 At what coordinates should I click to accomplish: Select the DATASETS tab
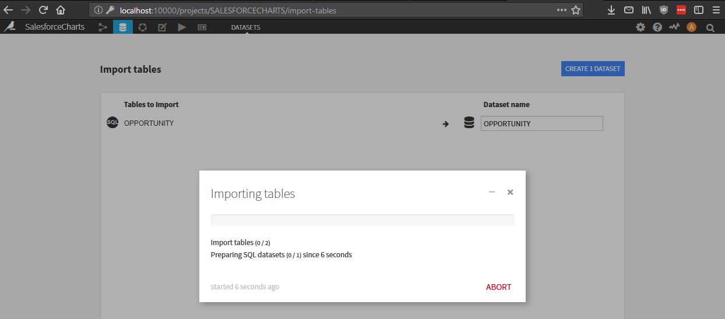(245, 27)
